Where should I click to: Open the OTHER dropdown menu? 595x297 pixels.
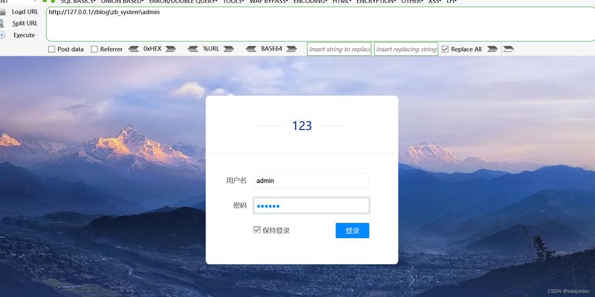coord(412,2)
